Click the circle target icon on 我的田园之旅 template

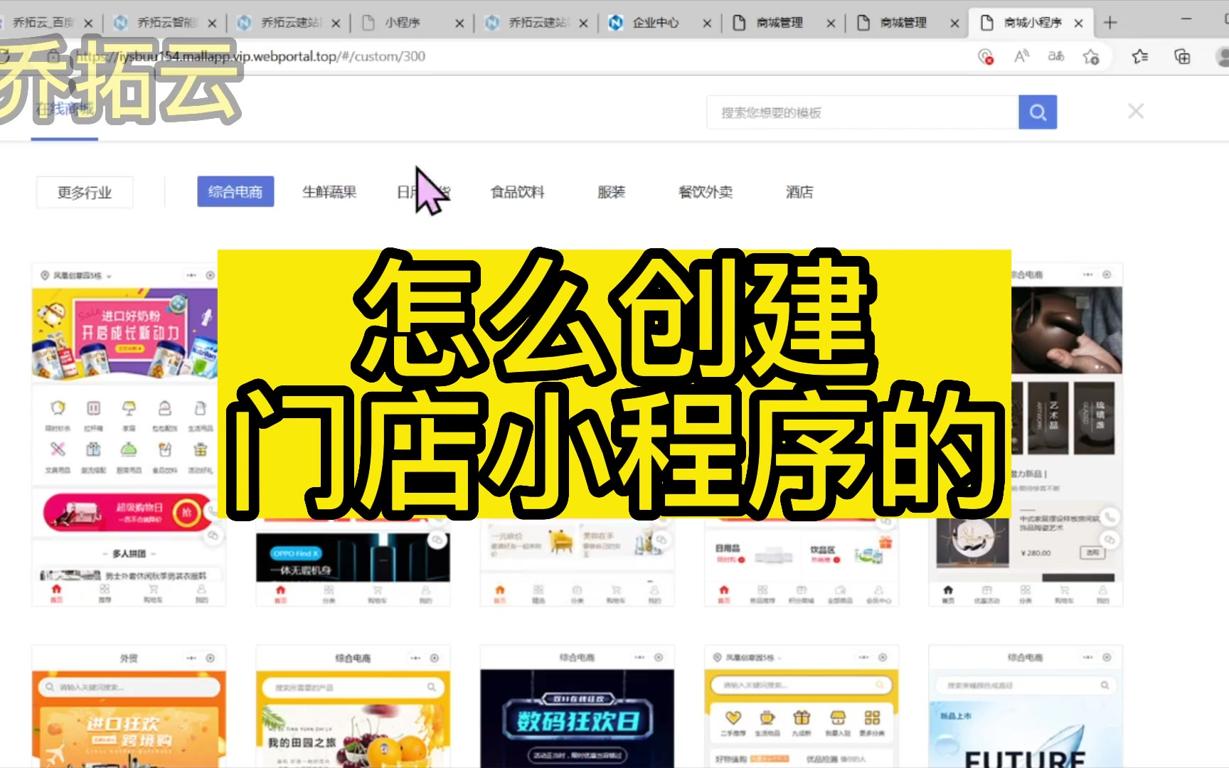point(435,658)
